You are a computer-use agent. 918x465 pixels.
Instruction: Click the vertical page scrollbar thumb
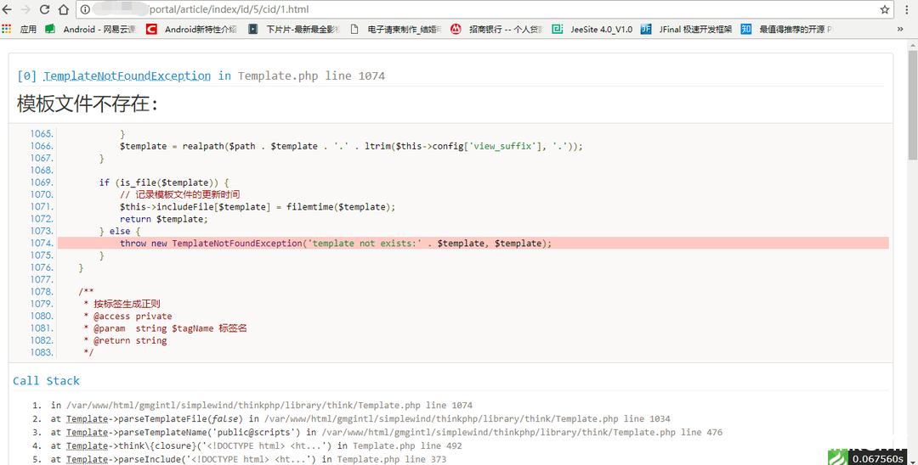913,104
